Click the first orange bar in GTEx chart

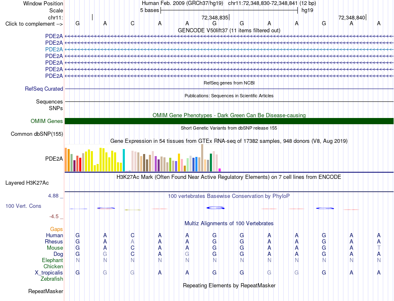click(66, 160)
